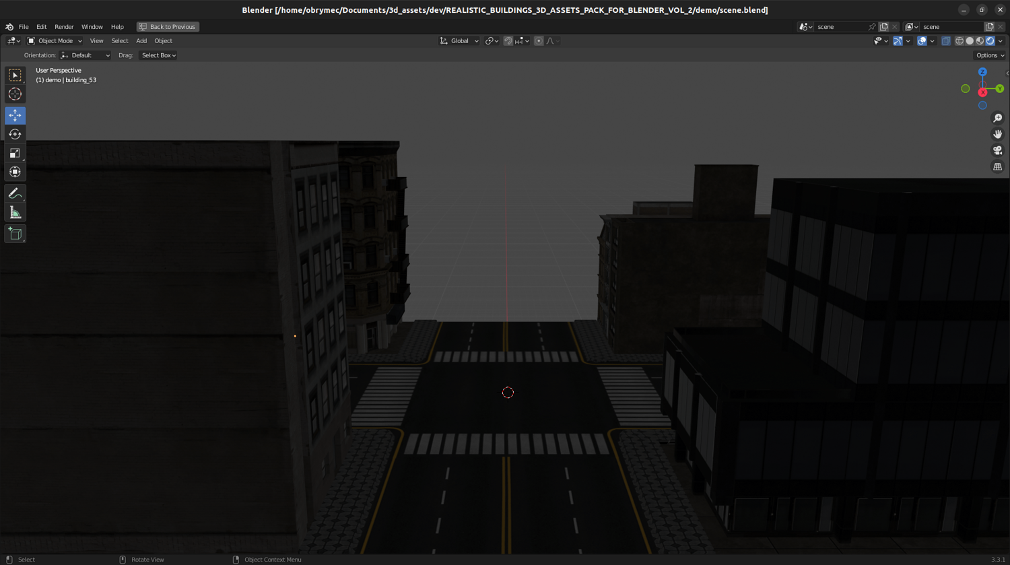Open the editor type dropdown

point(13,41)
